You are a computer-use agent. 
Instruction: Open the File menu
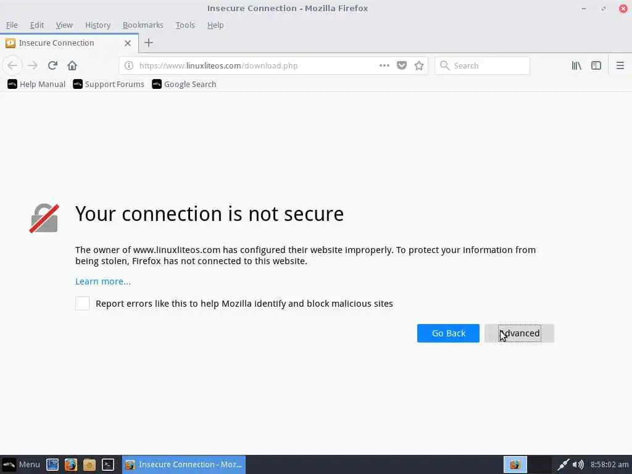point(12,25)
